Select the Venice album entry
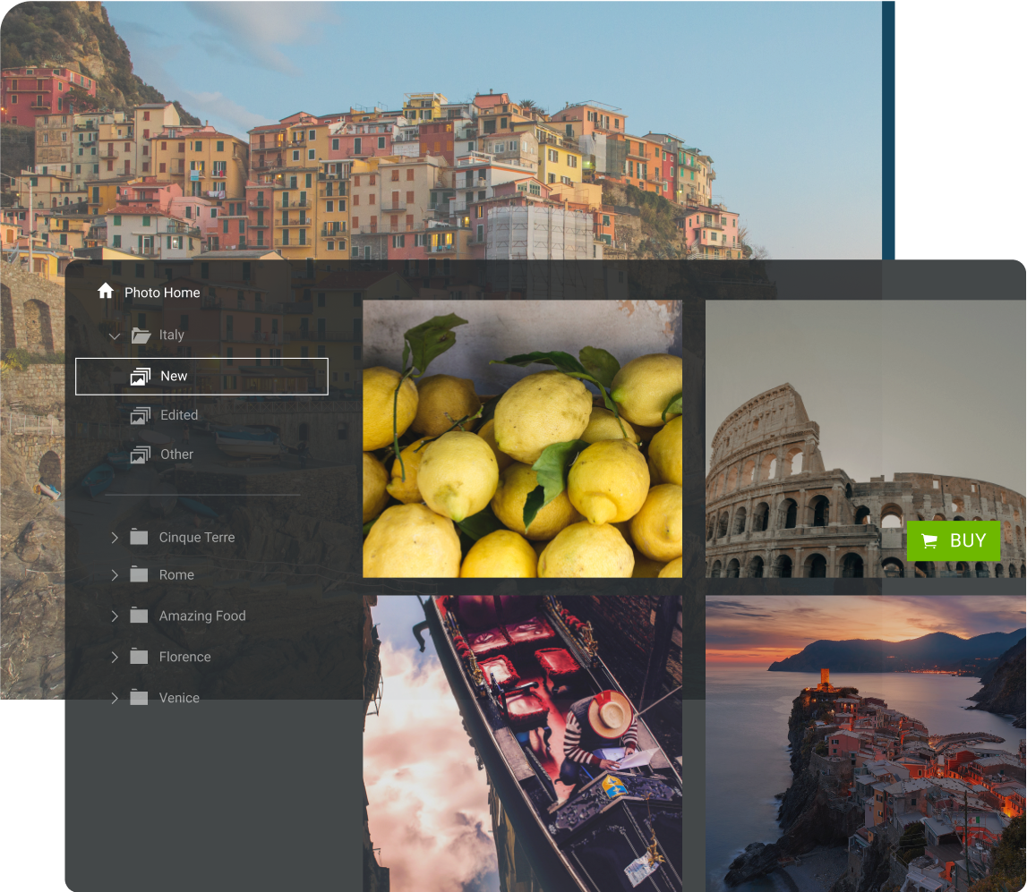This screenshot has width=1027, height=892. coord(178,698)
